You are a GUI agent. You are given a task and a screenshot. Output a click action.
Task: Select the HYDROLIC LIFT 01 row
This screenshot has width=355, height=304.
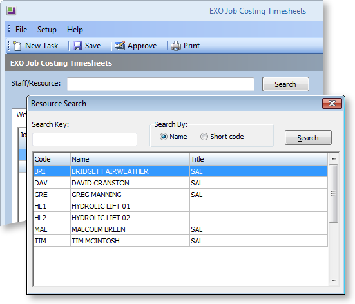click(180, 206)
